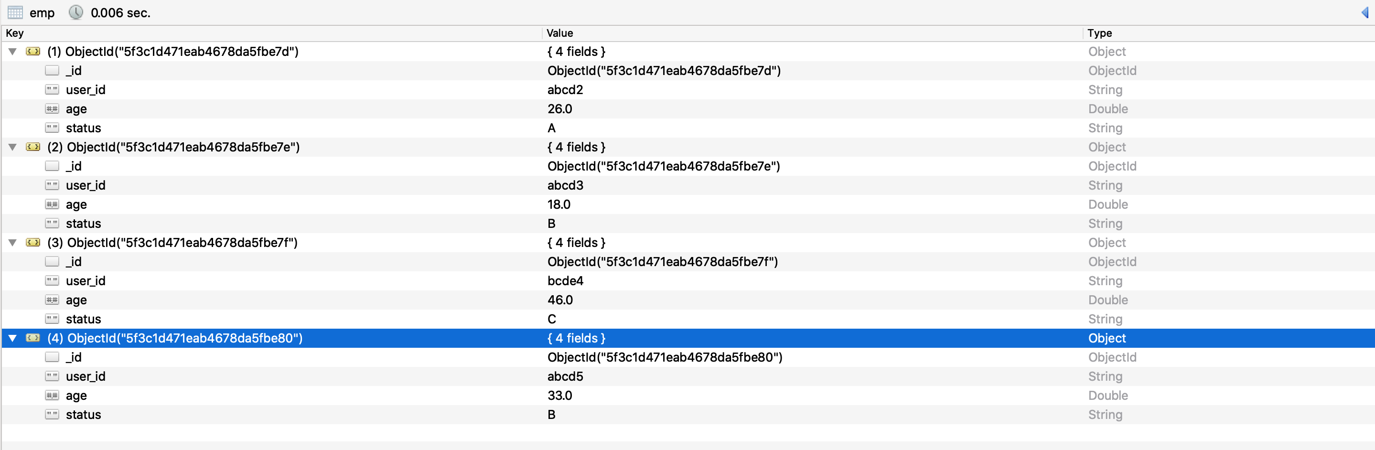Collapse the highlighted record (4) triangle
Image resolution: width=1375 pixels, height=450 pixels.
pos(12,338)
